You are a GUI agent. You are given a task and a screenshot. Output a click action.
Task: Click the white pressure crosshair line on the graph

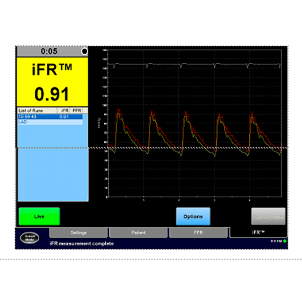(201, 148)
